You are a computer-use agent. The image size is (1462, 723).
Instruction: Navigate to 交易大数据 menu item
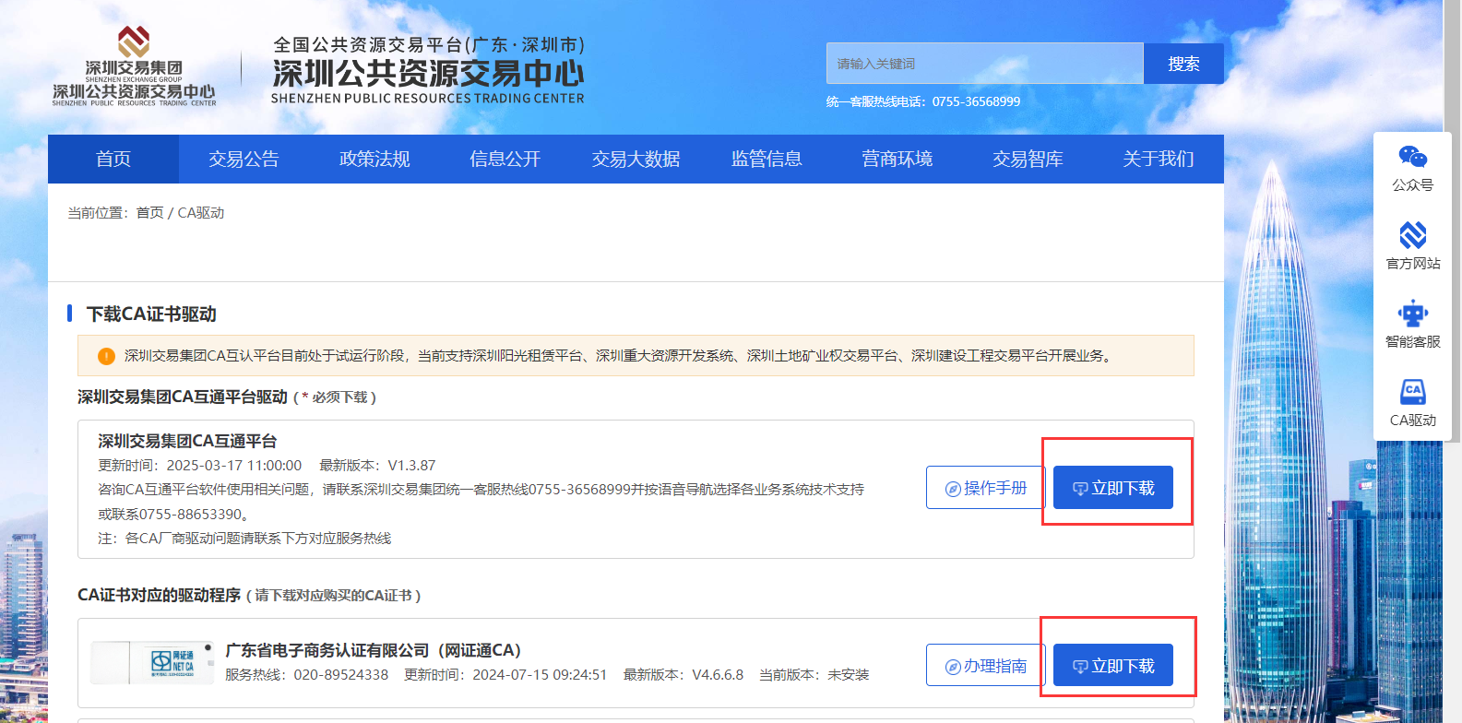(x=636, y=160)
